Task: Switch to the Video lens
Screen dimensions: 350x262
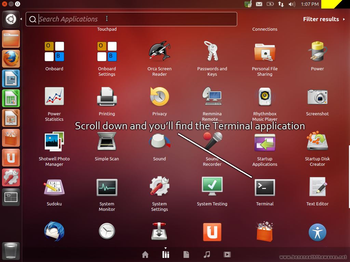Action: [x=227, y=254]
